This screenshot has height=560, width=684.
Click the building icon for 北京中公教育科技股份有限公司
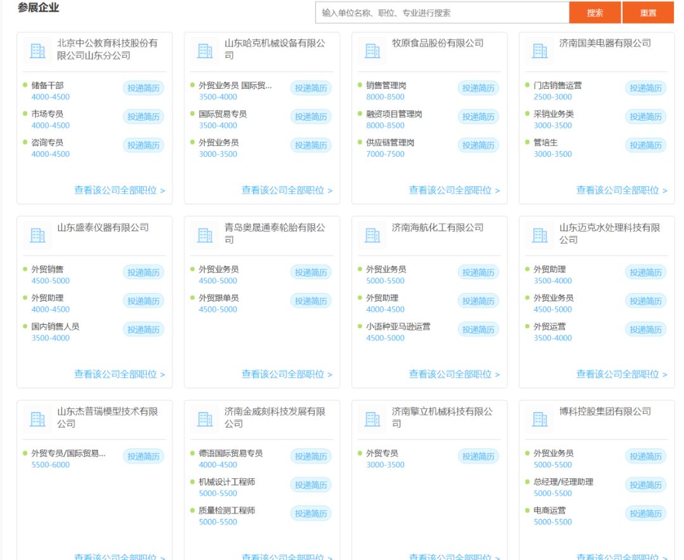pyautogui.click(x=37, y=50)
